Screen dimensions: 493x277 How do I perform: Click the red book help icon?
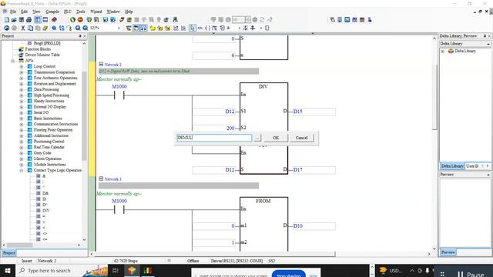54,19
